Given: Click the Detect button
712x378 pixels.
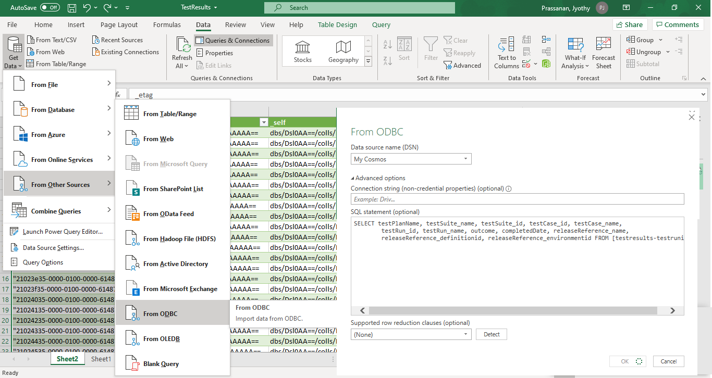Looking at the screenshot, I should 491,334.
